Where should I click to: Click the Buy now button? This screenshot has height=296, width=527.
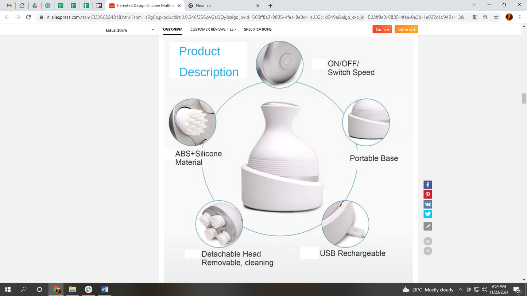382,29
